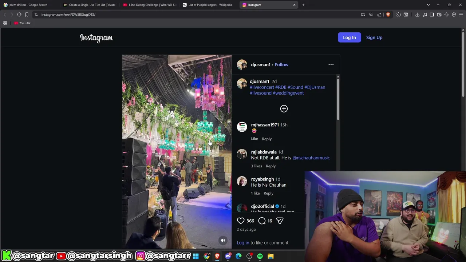Reply to mjhassan1971's comment
Viewport: 466px width, 262px height.
(x=266, y=139)
